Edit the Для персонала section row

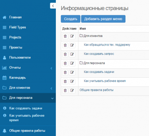tap(72, 64)
